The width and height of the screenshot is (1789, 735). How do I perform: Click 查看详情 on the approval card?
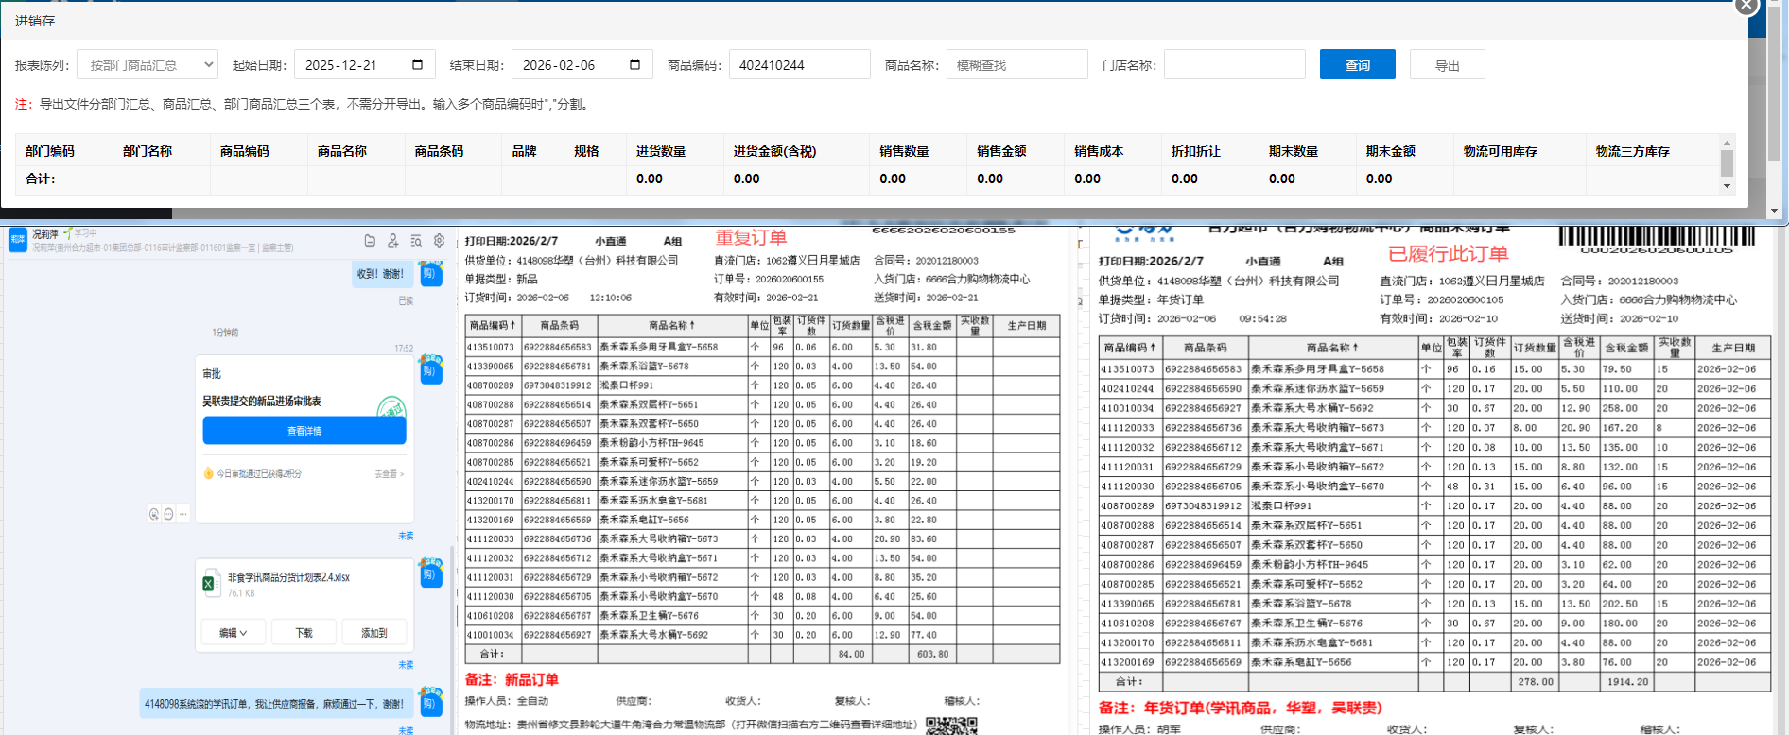point(304,431)
